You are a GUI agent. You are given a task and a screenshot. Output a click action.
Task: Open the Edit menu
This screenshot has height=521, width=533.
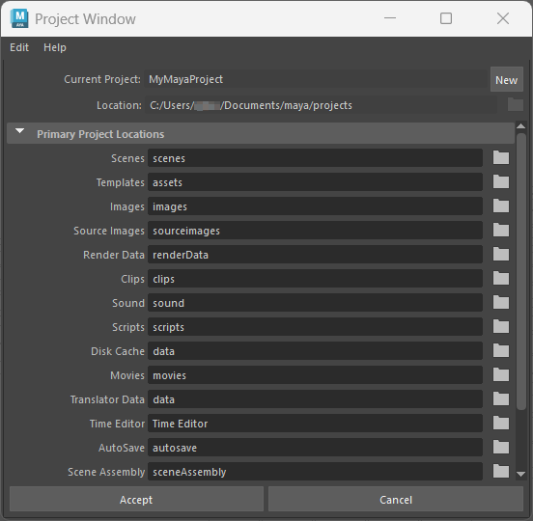coord(19,47)
